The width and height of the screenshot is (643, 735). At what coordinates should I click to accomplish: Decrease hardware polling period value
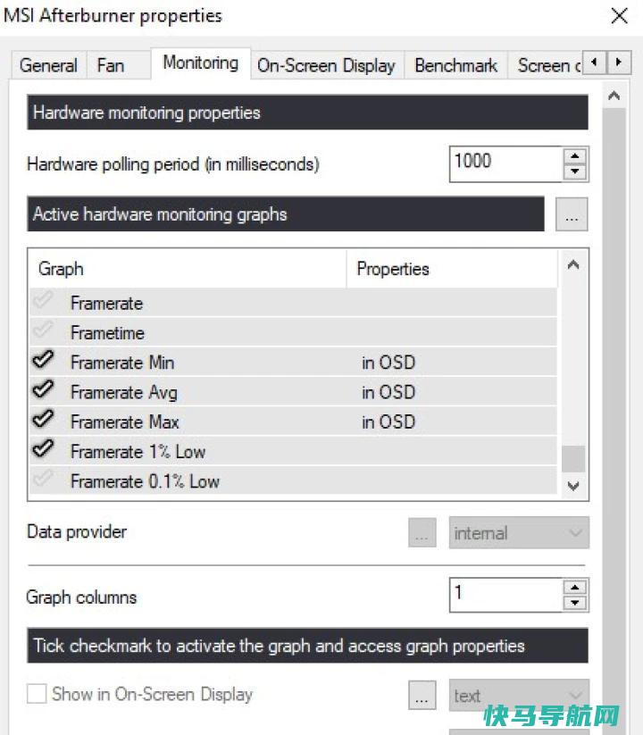tap(575, 172)
